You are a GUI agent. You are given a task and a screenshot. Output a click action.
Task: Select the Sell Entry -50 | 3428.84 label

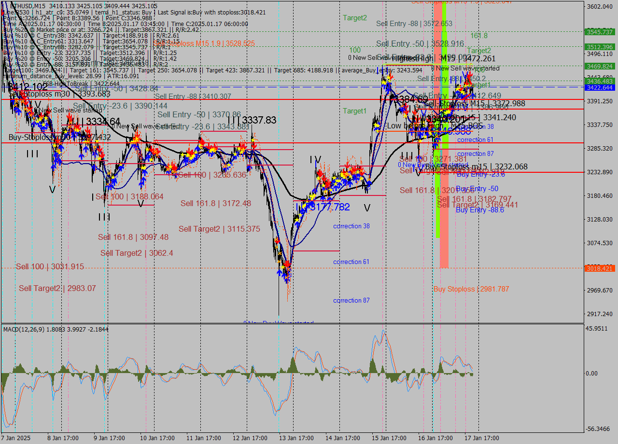(x=117, y=89)
